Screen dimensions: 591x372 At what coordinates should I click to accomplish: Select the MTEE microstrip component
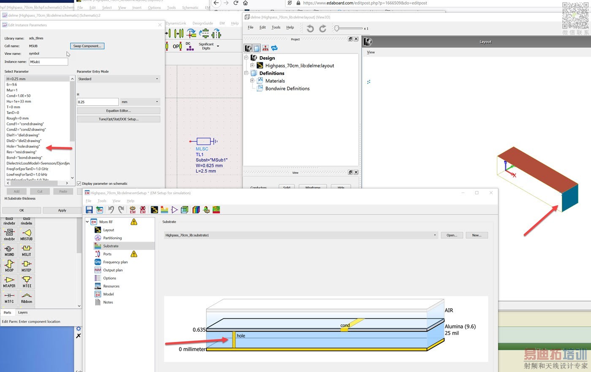[27, 281]
